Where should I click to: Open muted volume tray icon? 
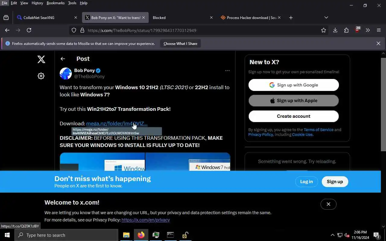click(347, 235)
